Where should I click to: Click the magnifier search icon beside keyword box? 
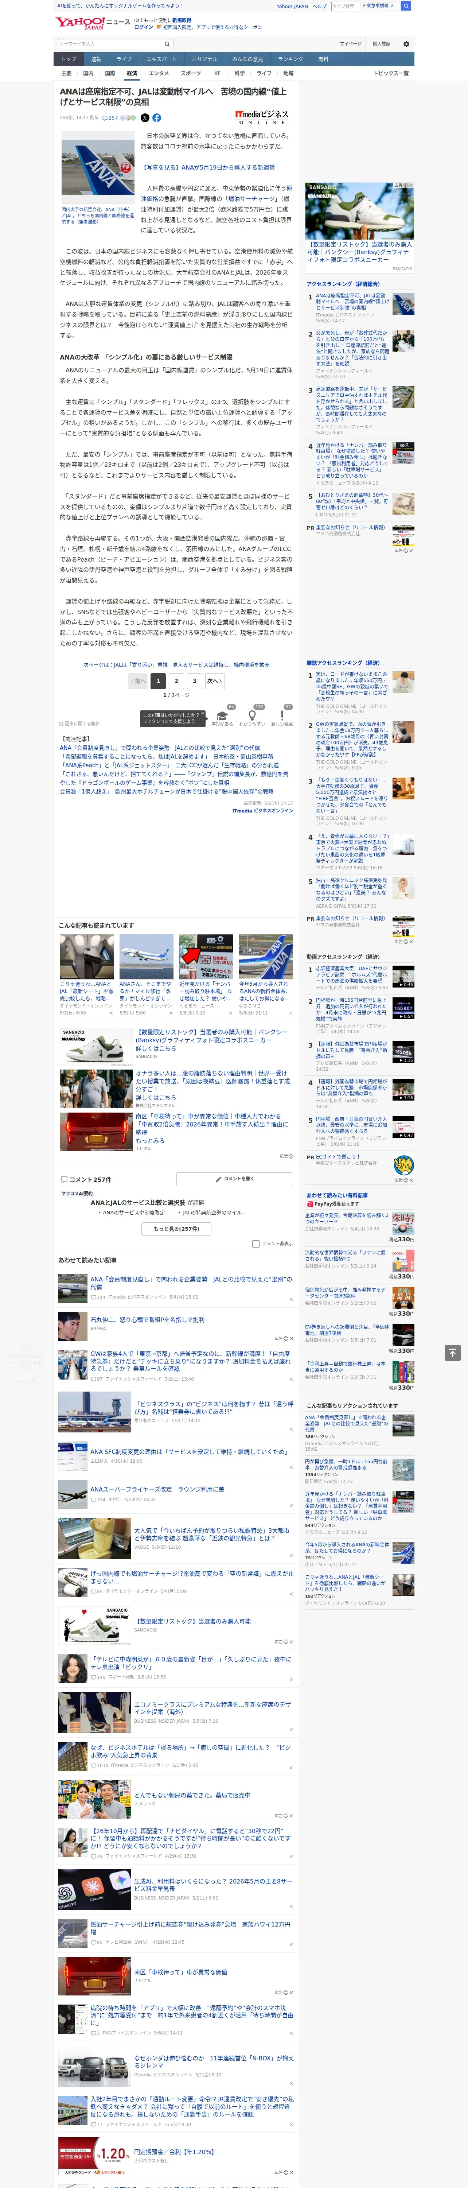(x=167, y=44)
